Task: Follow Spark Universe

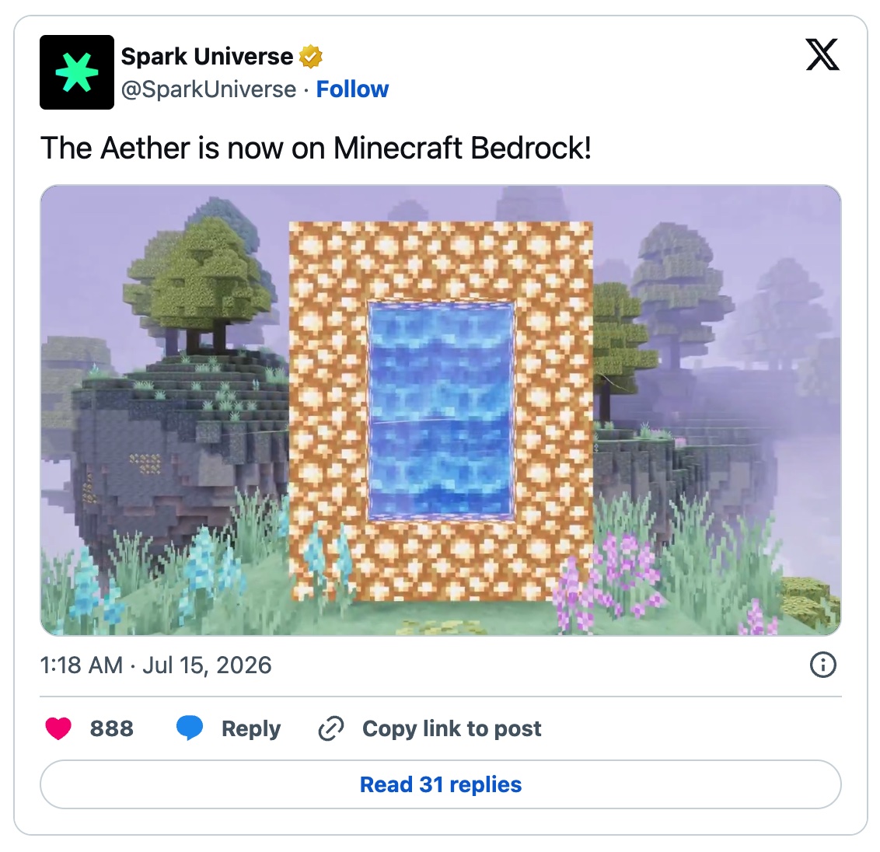Action: pos(352,89)
